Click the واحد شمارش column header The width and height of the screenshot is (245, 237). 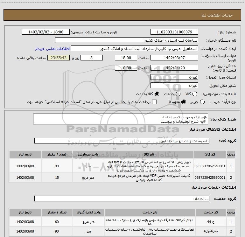(88, 155)
